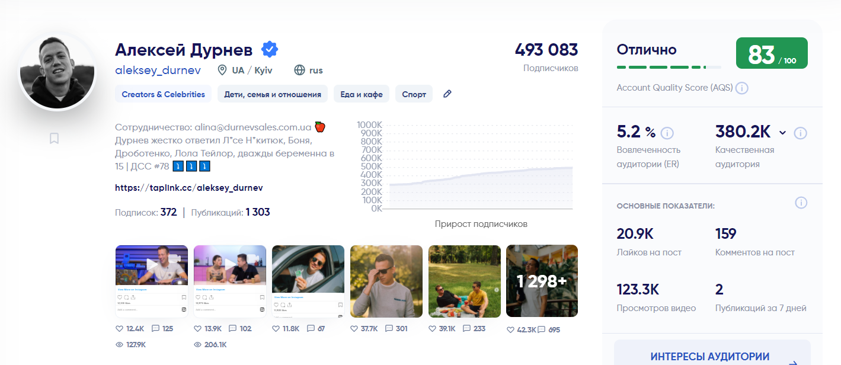Viewport: 841px width, 365px height.
Task: Select the Дети, семья и отношения tag
Action: click(273, 94)
